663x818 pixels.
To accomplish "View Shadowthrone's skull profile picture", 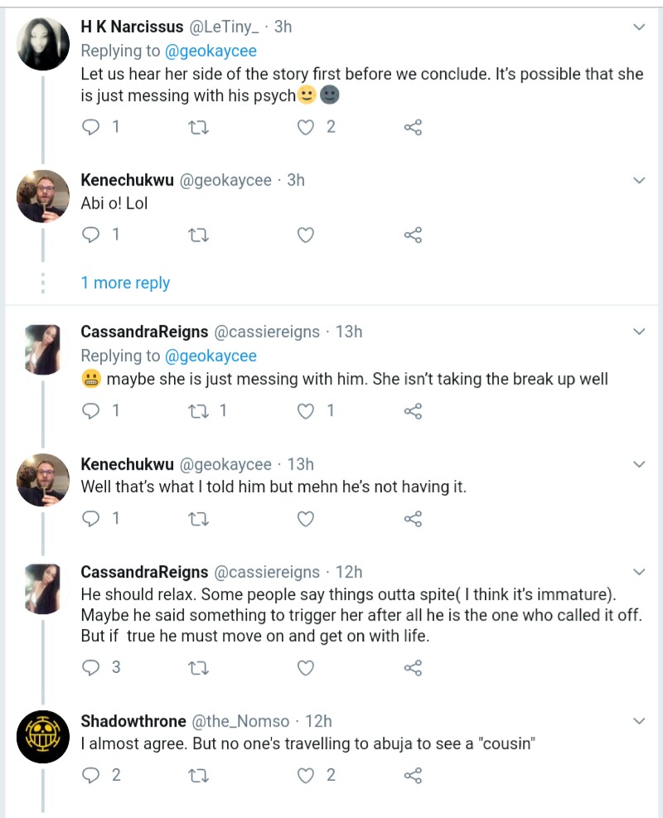I will tap(43, 736).
